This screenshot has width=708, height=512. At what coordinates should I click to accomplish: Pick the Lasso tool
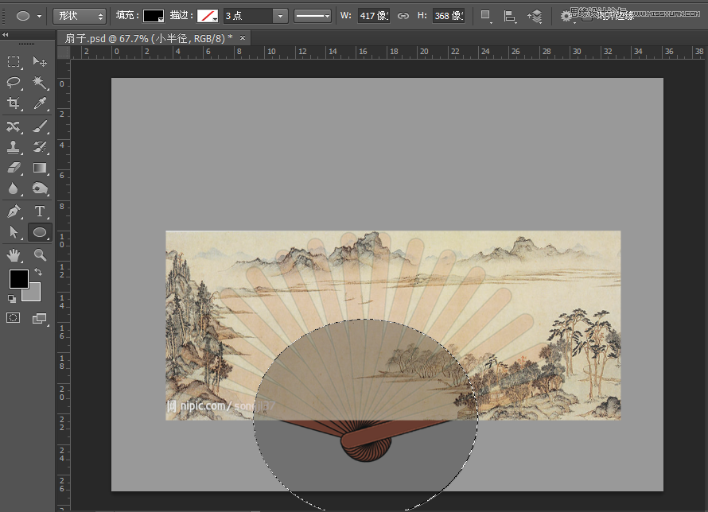tap(14, 83)
